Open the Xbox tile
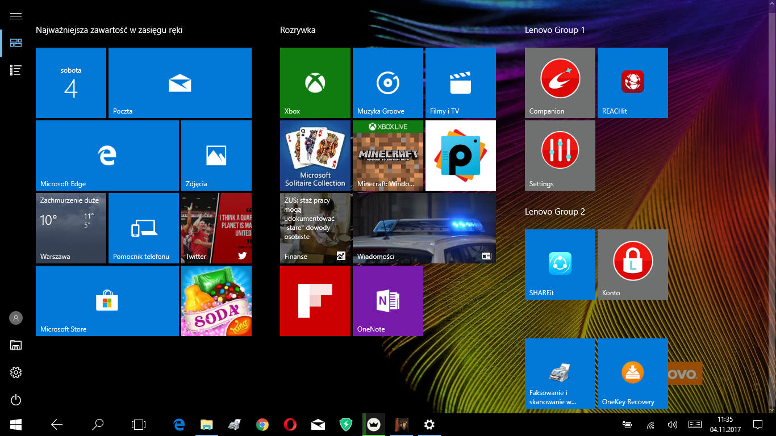This screenshot has height=436, width=776. (315, 83)
